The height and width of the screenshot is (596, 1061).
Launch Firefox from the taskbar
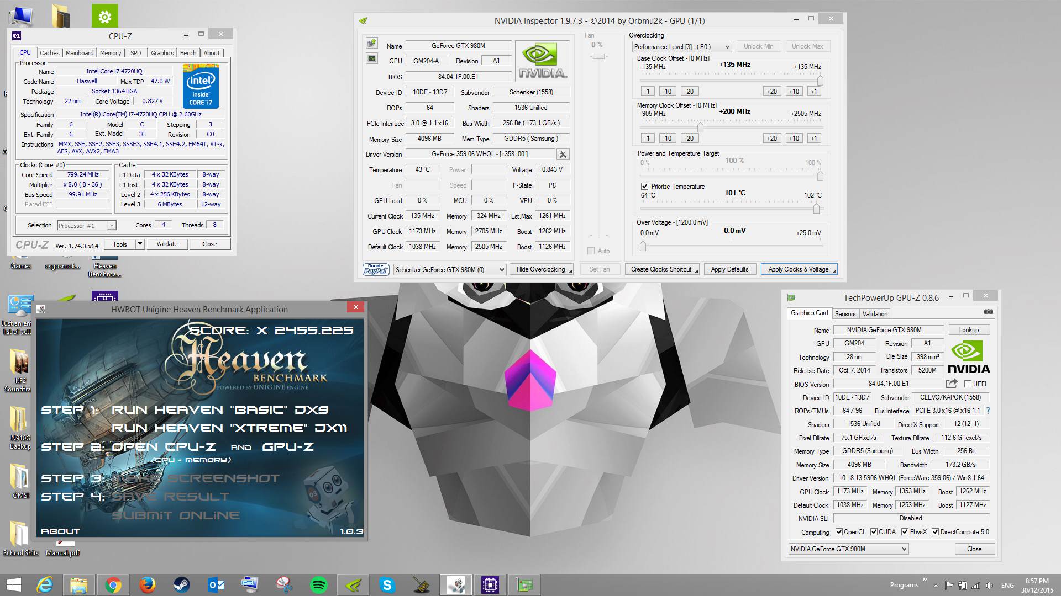click(x=147, y=585)
